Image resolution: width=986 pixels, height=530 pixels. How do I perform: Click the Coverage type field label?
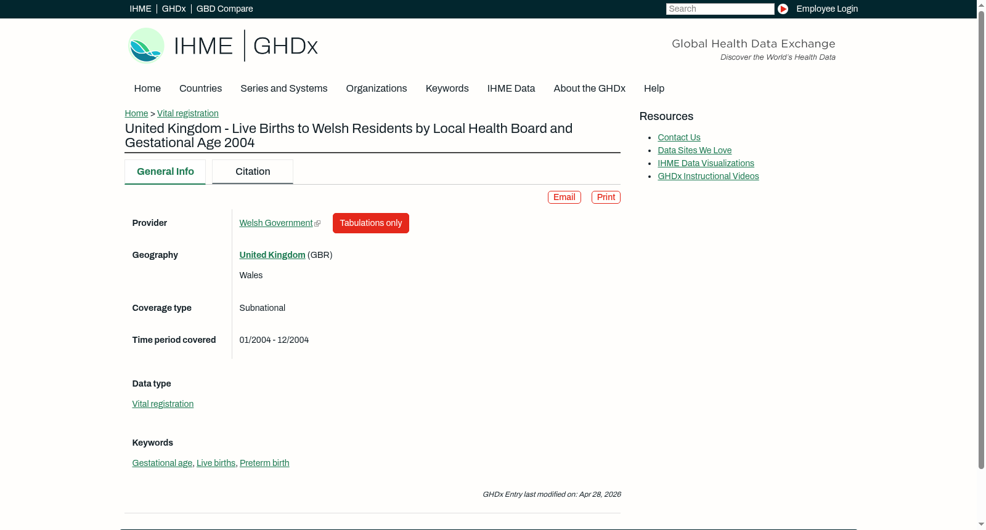click(x=162, y=308)
